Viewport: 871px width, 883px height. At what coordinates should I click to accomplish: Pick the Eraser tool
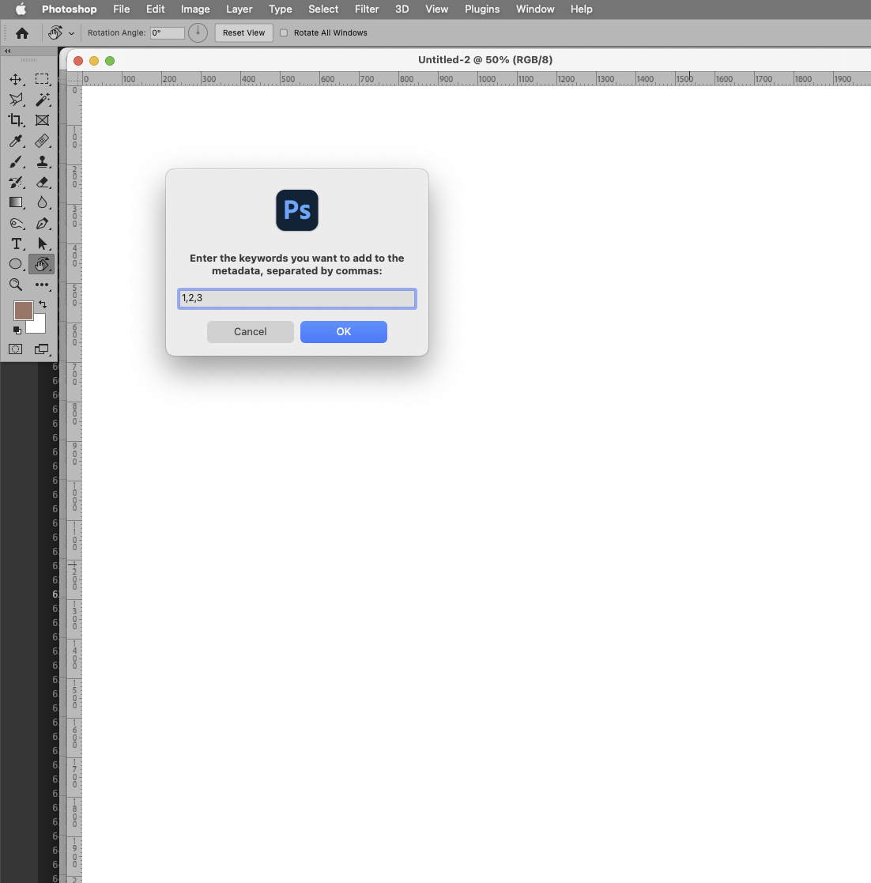pyautogui.click(x=43, y=183)
